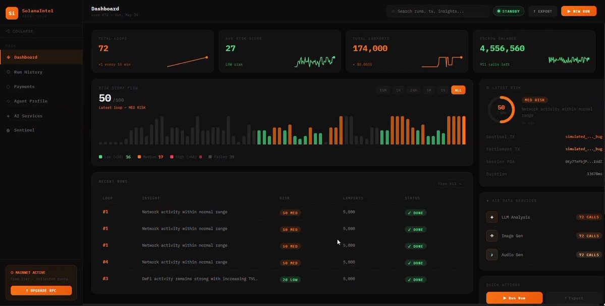Click the Image Gen 72 CALLS badge

(589, 236)
